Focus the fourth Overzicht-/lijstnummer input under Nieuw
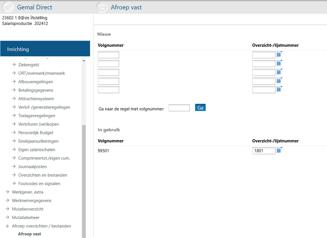This screenshot has width=327, height=238. [264, 81]
